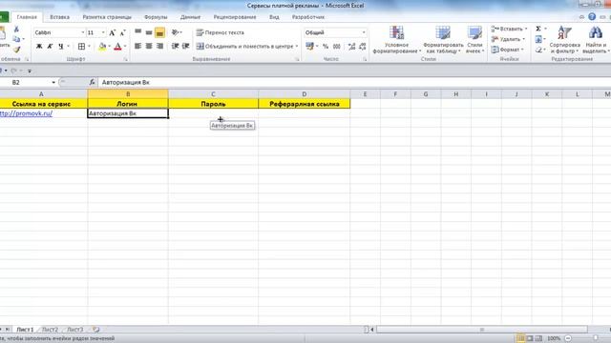The image size is (611, 343).
Task: Open Стили ячеек gallery
Action: coord(474,40)
